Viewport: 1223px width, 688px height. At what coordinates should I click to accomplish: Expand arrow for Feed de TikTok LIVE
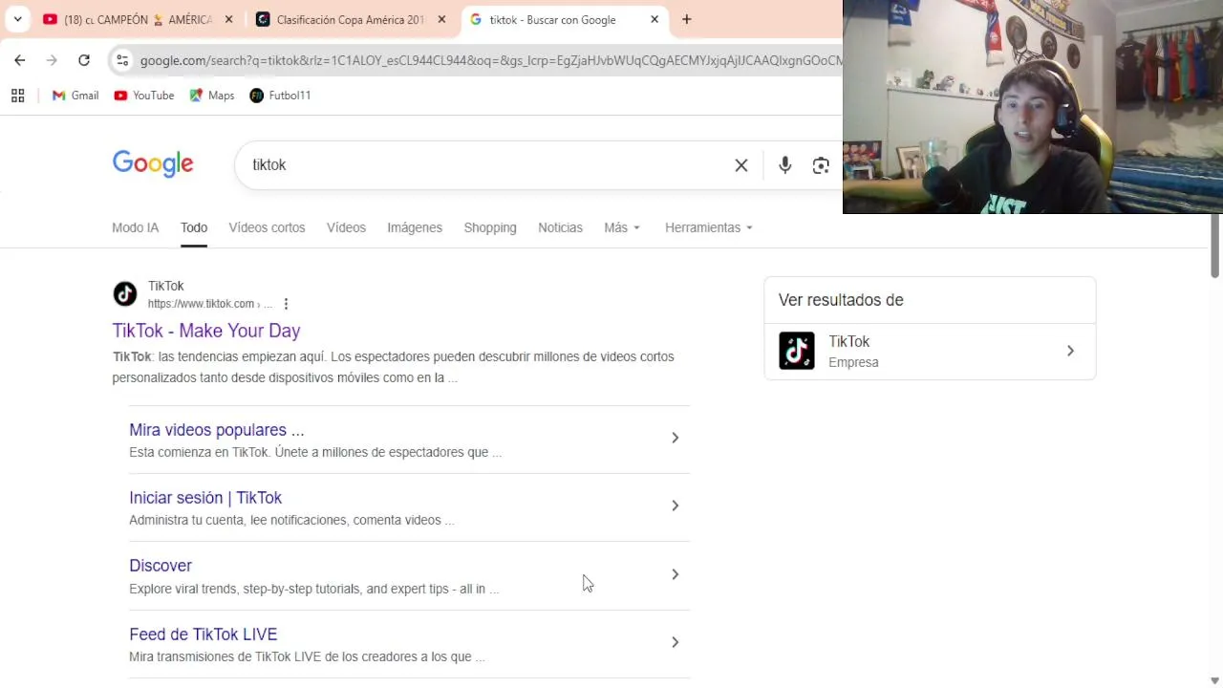675,642
